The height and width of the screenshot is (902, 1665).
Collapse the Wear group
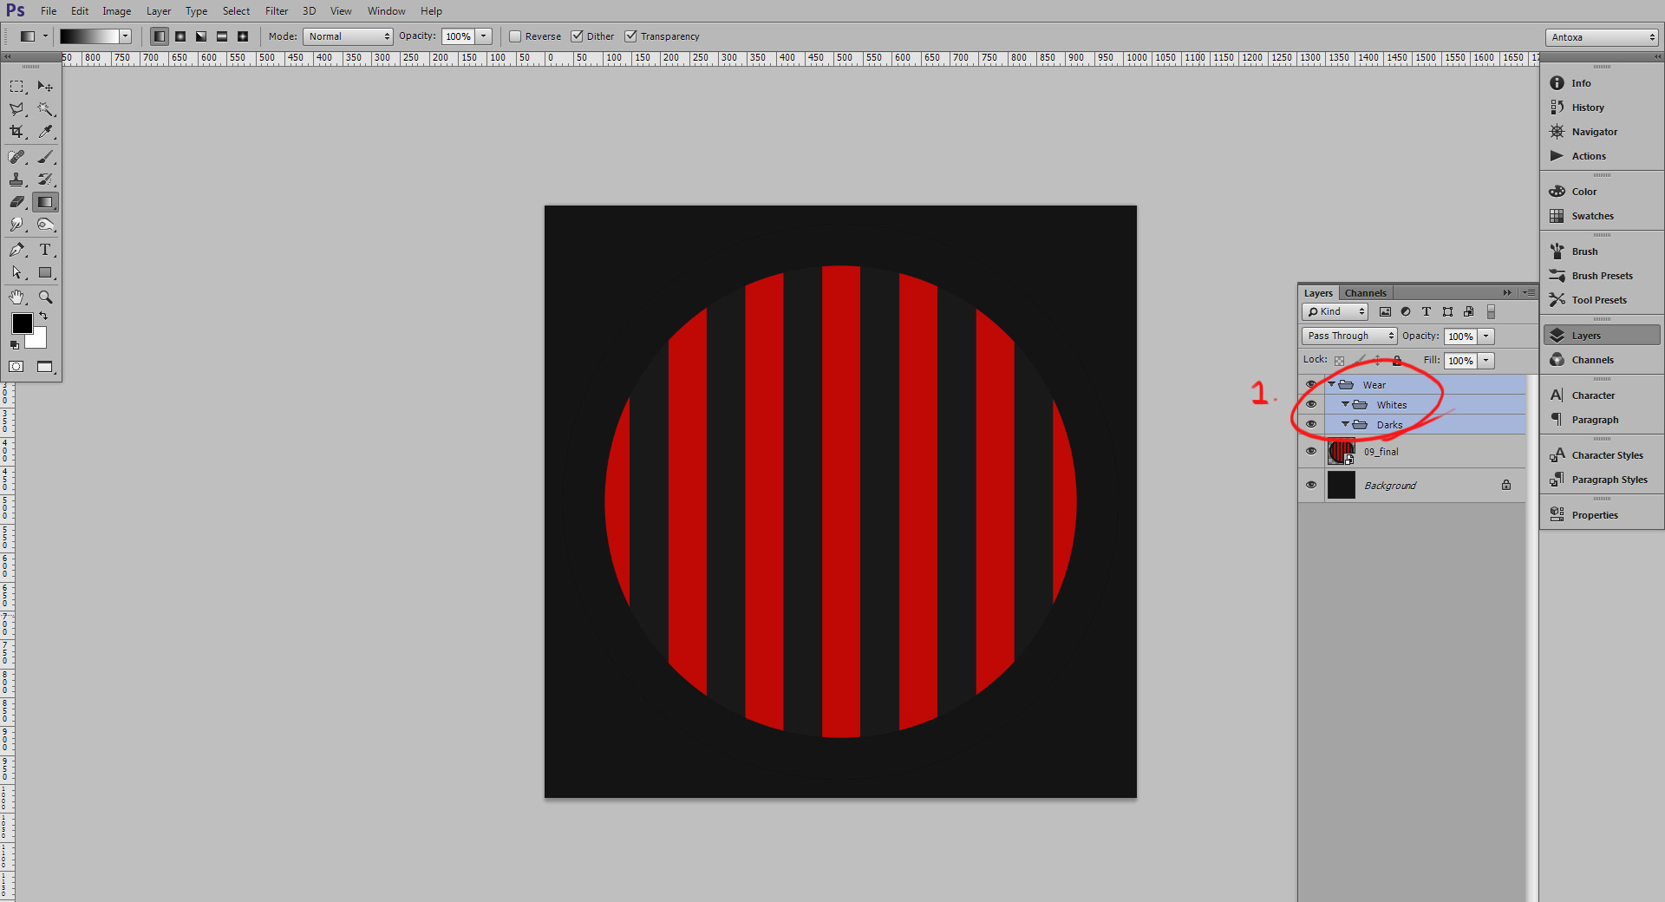pos(1332,384)
